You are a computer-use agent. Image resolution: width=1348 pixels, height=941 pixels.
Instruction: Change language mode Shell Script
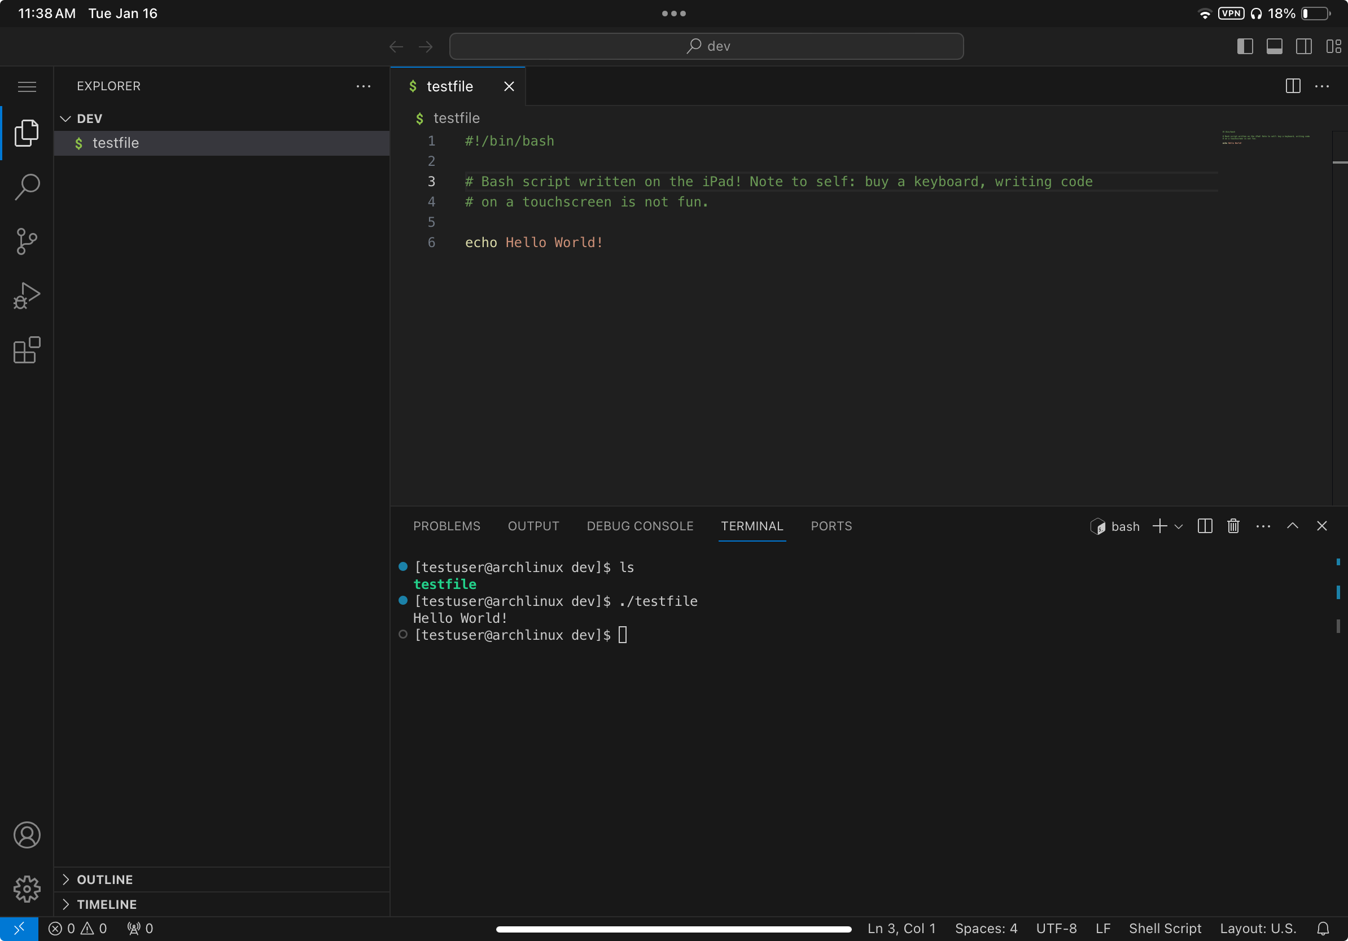tap(1165, 928)
